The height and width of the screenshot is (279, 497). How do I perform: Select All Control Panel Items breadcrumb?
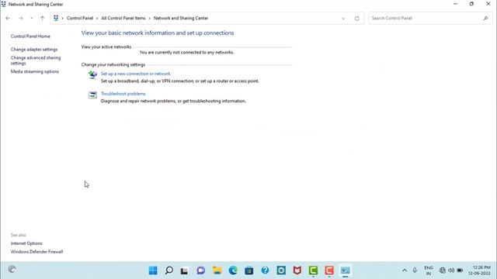pyautogui.click(x=123, y=18)
